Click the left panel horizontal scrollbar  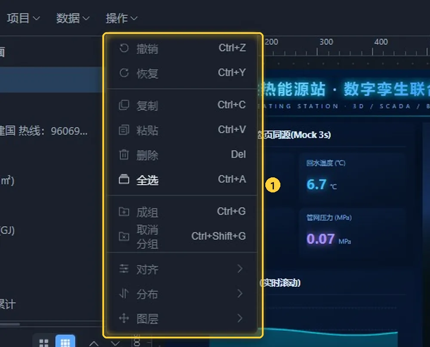point(51,324)
